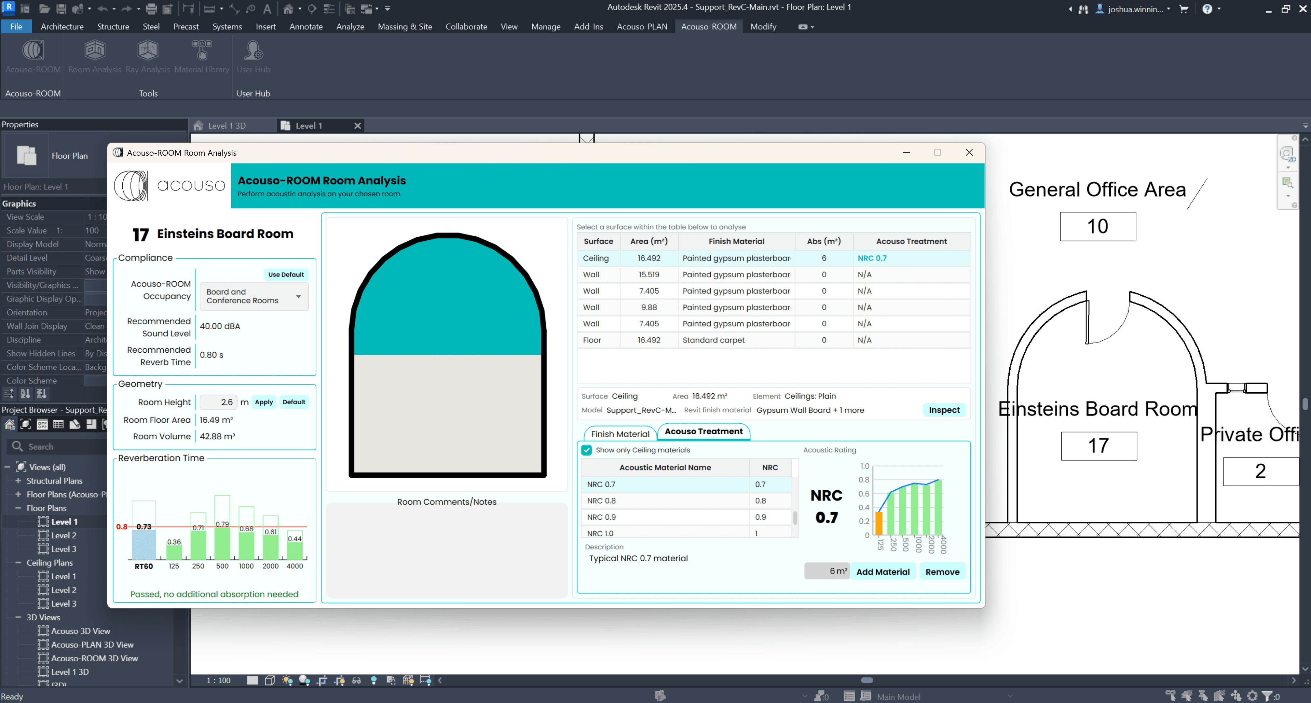Toggle Reveal Constraints dimension lightbulb icon
Image resolution: width=1311 pixels, height=703 pixels.
(x=425, y=680)
